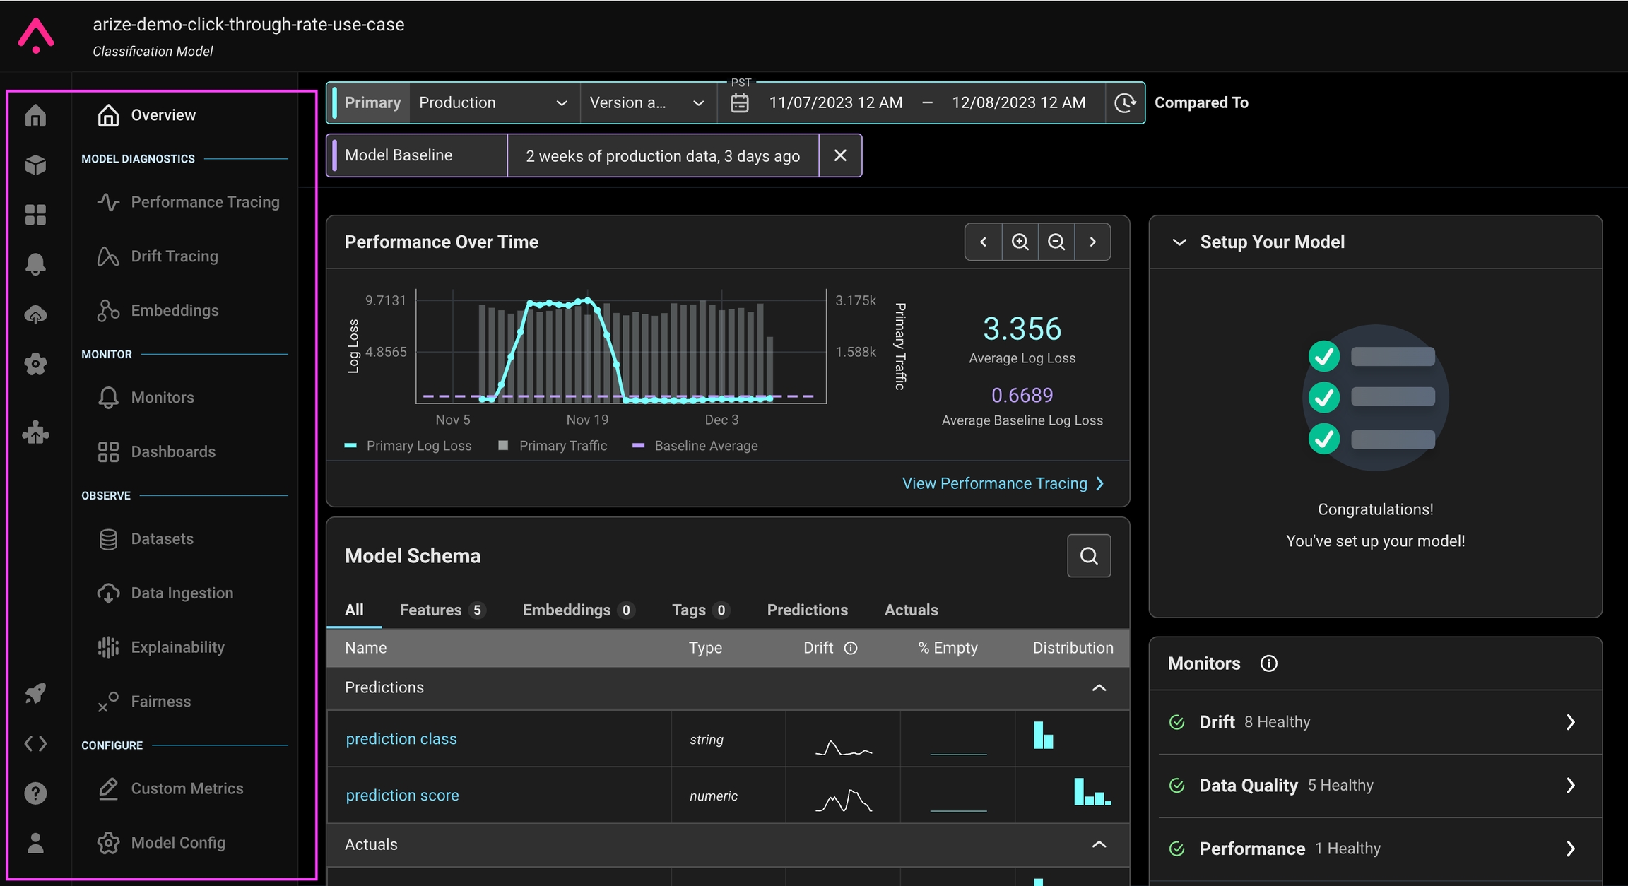Click the Model Schema search icon
This screenshot has height=886, width=1628.
[x=1088, y=556]
